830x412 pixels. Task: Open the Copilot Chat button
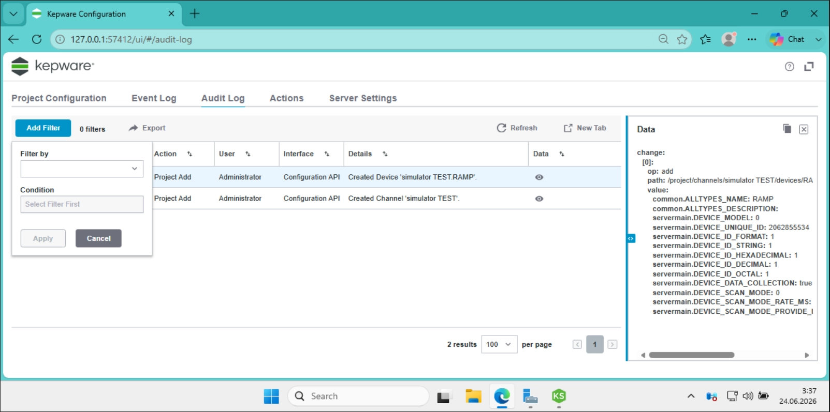[x=787, y=39]
